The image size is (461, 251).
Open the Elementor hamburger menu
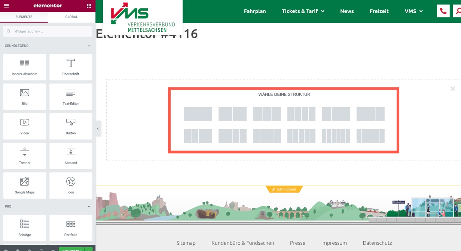[x=6, y=6]
